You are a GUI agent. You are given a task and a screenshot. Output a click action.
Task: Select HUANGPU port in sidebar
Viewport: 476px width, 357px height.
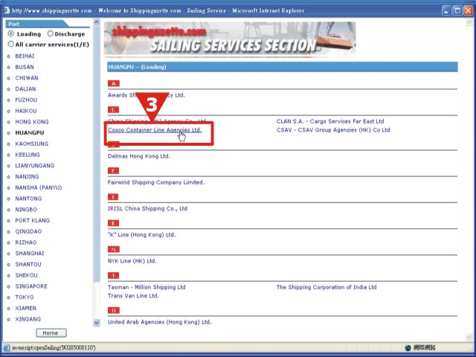(x=30, y=132)
